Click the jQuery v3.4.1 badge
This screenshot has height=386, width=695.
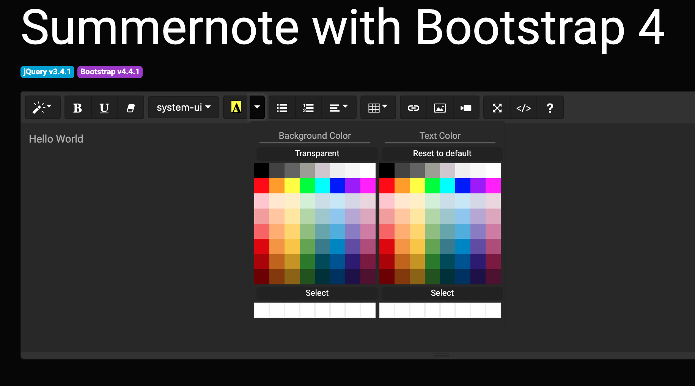[47, 72]
